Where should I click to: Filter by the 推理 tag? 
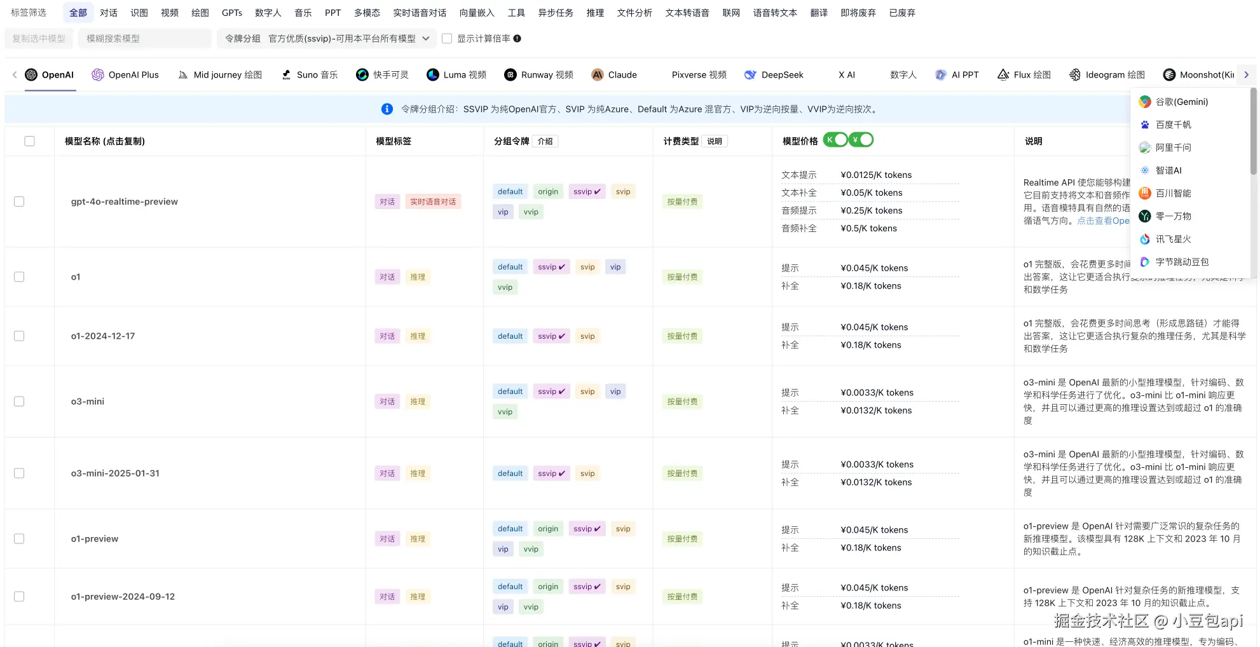[x=595, y=13]
